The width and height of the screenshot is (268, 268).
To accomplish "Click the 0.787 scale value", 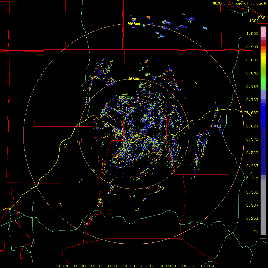I will pyautogui.click(x=252, y=86).
